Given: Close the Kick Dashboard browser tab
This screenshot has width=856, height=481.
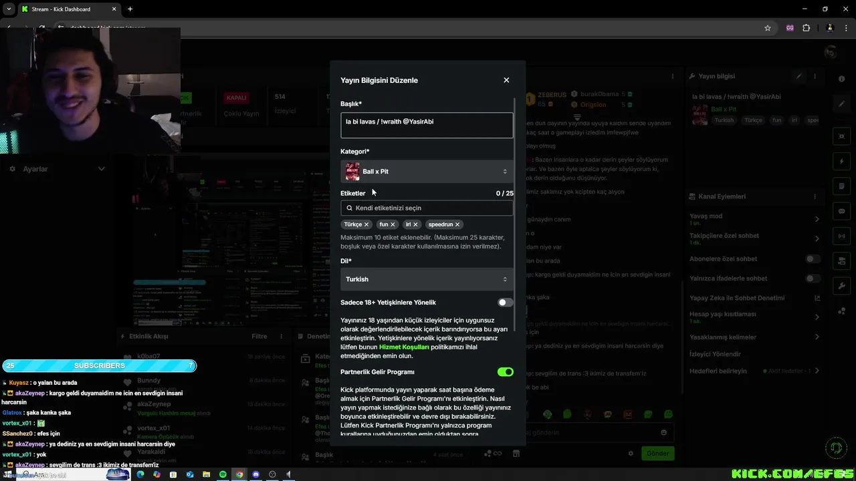Looking at the screenshot, I should [114, 9].
